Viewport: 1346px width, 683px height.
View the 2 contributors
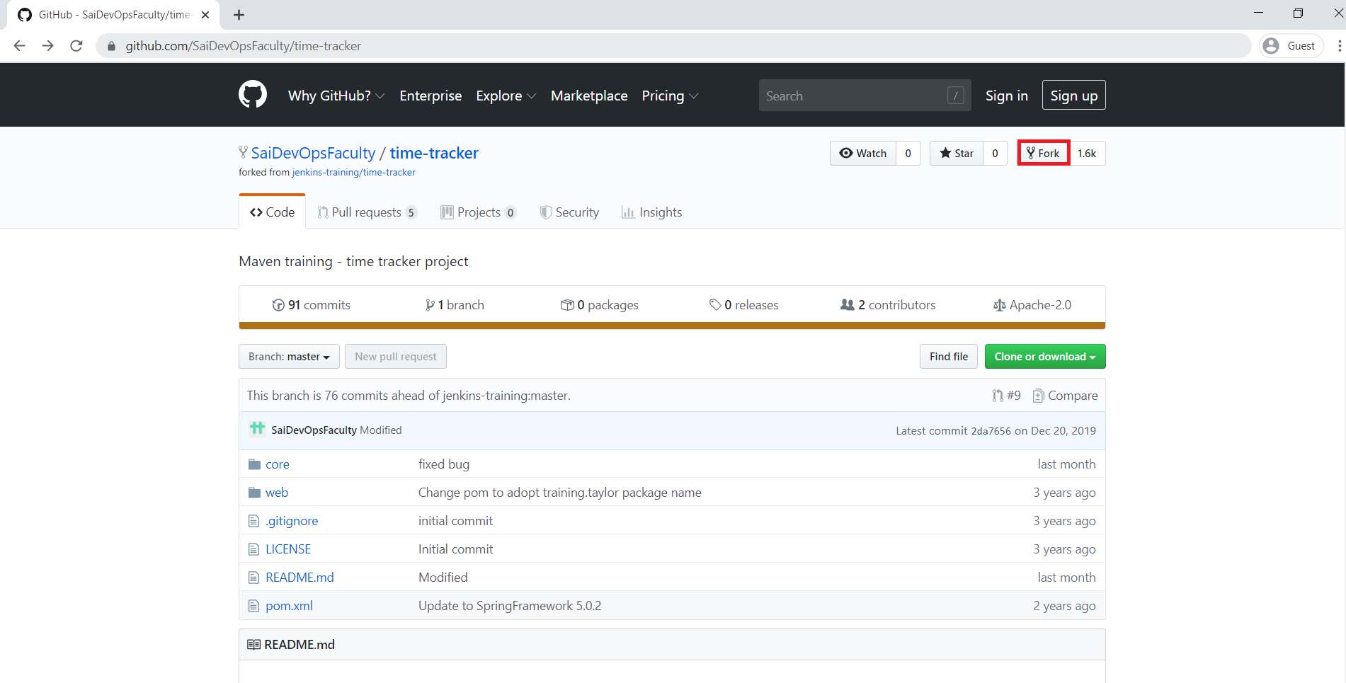click(x=888, y=305)
